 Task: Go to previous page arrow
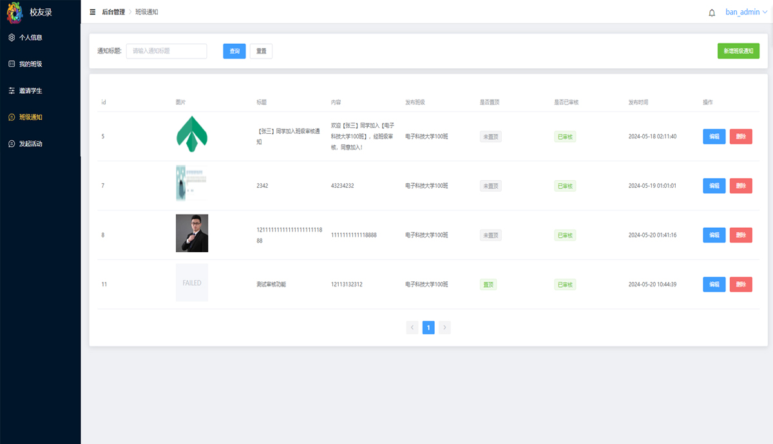pos(412,328)
